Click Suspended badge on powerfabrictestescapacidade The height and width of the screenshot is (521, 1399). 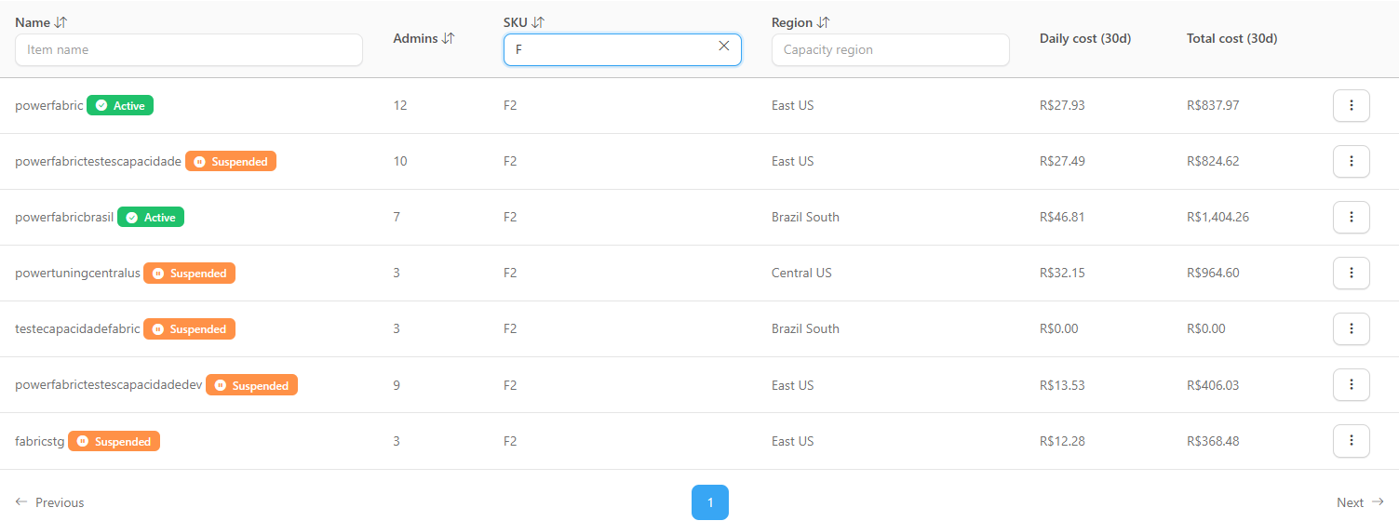coord(231,161)
